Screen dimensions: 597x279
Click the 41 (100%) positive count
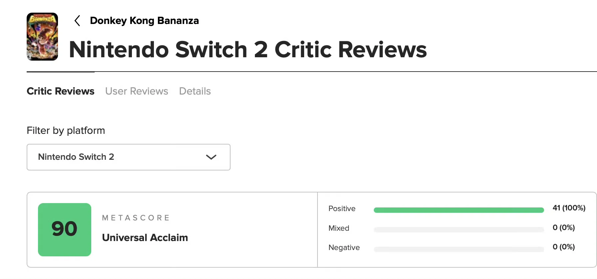(569, 208)
